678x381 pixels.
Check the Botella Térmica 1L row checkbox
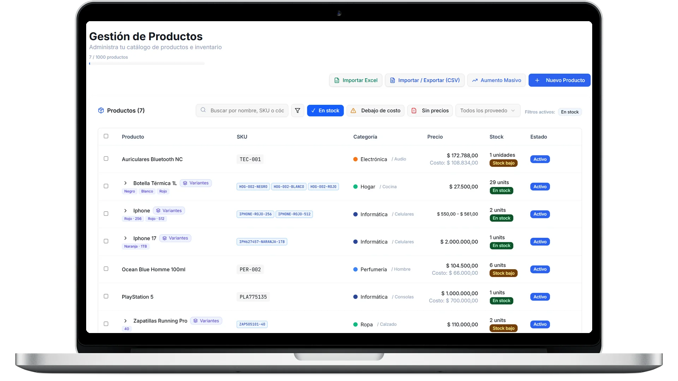(x=106, y=186)
